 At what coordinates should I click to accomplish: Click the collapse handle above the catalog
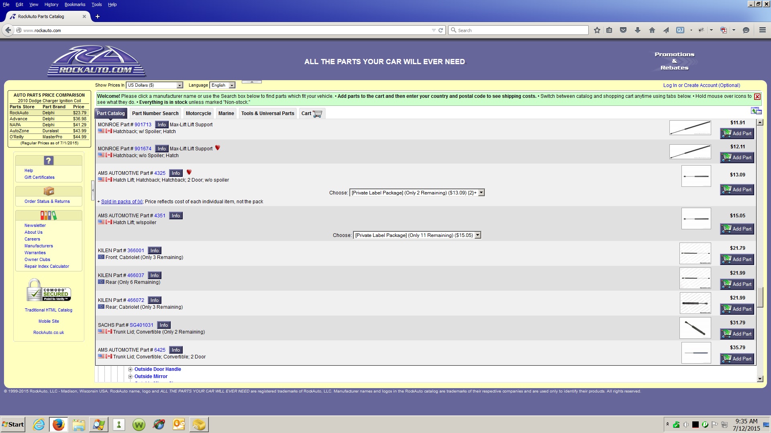tap(252, 82)
